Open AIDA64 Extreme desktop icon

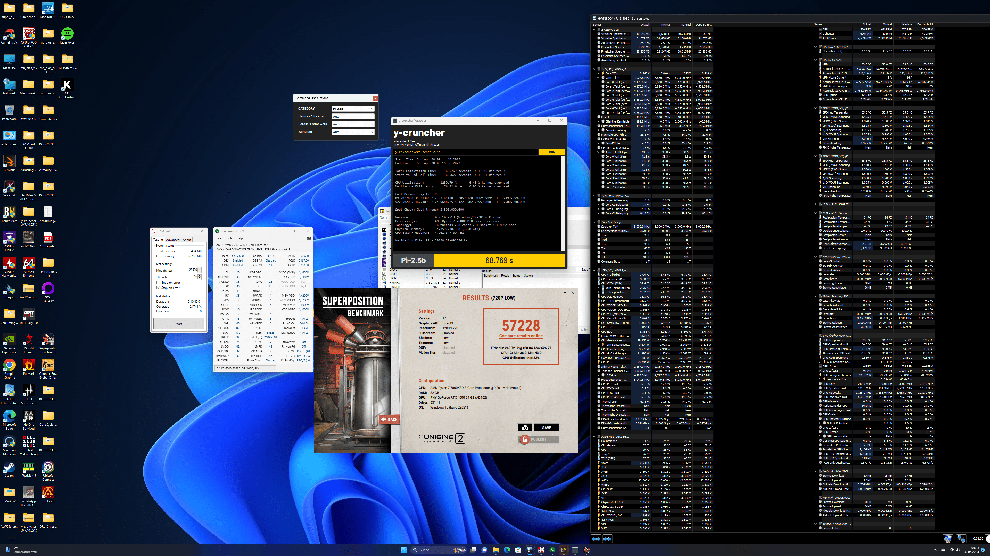(x=28, y=267)
